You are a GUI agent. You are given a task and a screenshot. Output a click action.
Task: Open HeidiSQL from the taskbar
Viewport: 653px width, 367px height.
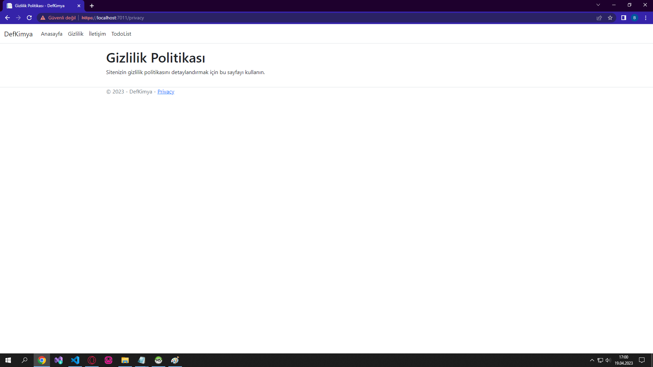point(158,360)
